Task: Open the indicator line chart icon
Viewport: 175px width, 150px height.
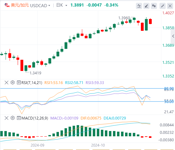Action: pos(139,6)
